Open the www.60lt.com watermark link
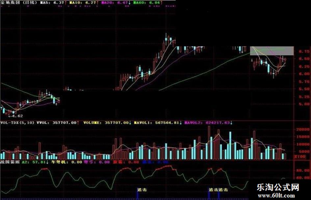 click(276, 196)
